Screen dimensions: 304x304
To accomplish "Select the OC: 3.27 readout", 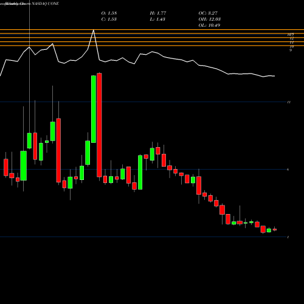I will pyautogui.click(x=208, y=13).
